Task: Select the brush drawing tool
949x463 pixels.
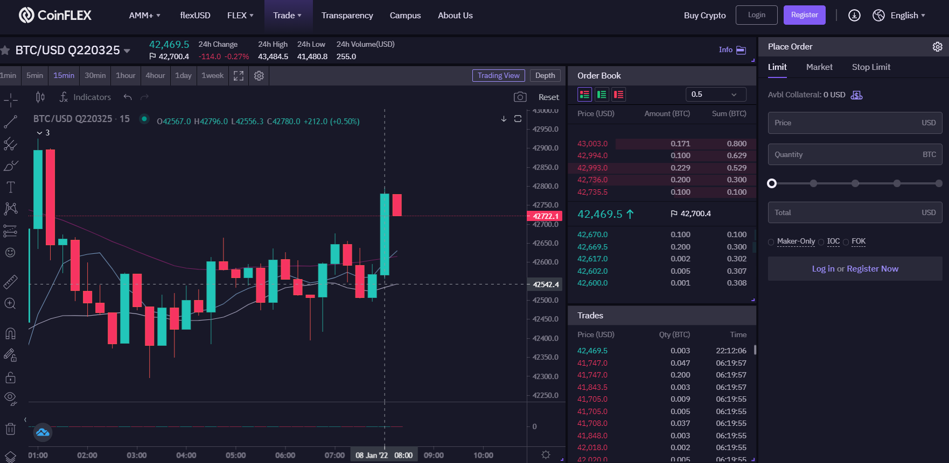Action: [10, 166]
